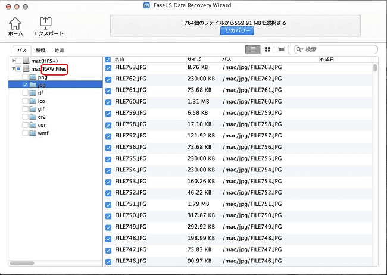Check the gif folder checkbox

click(x=25, y=109)
